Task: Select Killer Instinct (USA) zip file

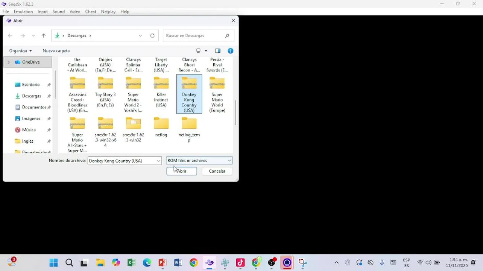Action: click(161, 92)
